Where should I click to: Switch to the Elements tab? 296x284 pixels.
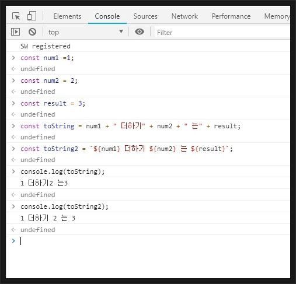(67, 16)
